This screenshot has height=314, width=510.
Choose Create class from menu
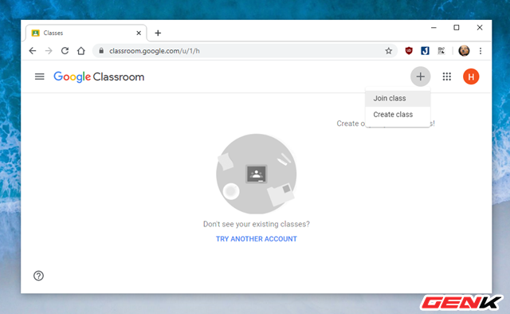(x=398, y=115)
